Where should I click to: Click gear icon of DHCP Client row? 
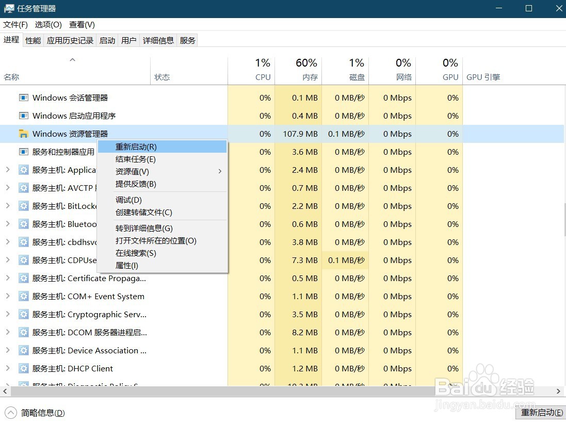[23, 368]
